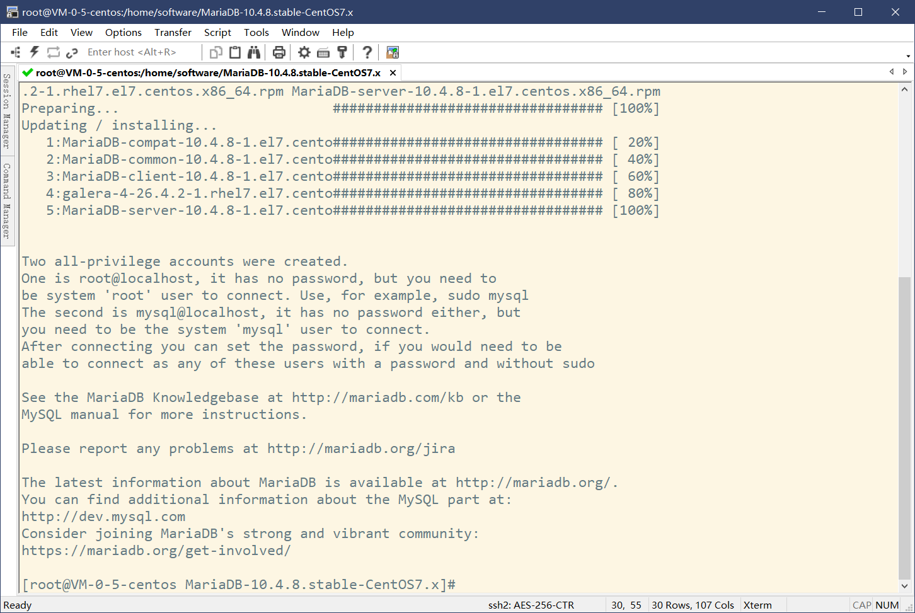Click the terminal vertical scrollbar thumb
Viewport: 915px width, 613px height.
pyautogui.click(x=905, y=428)
